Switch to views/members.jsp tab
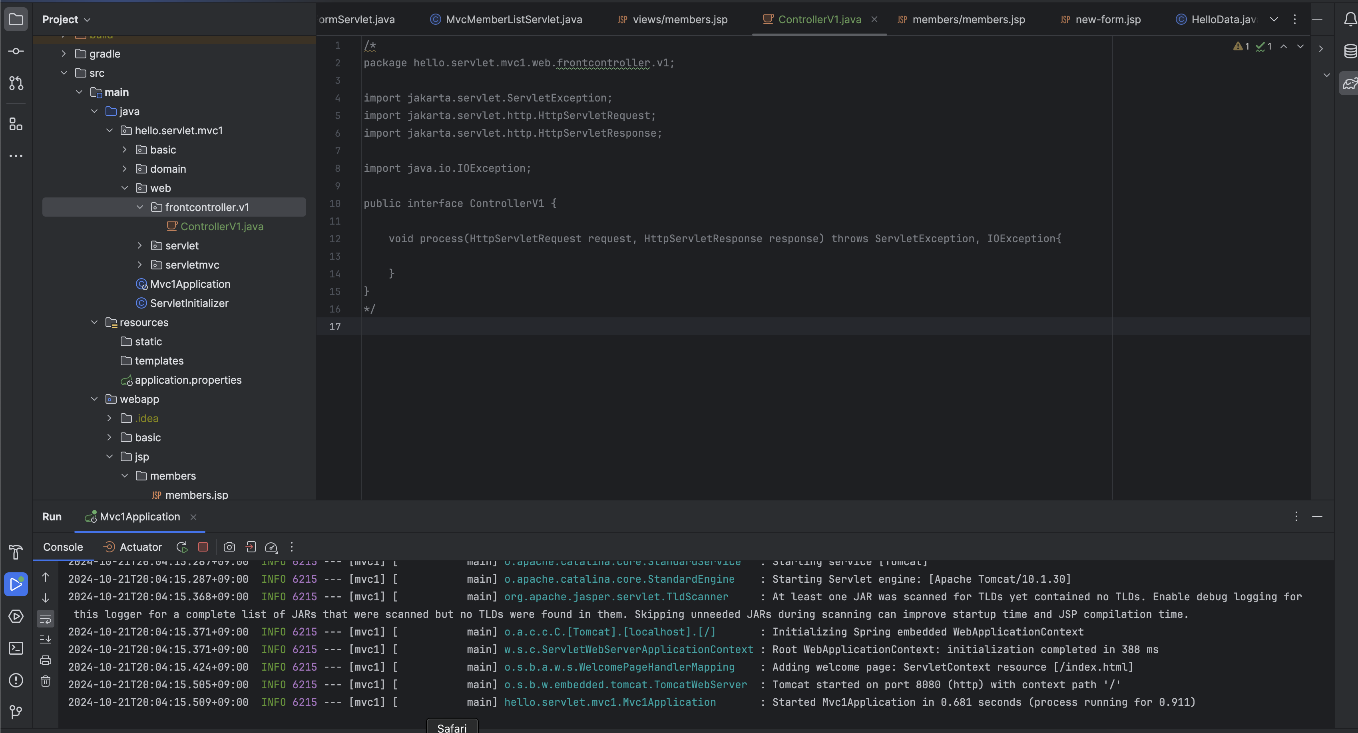The width and height of the screenshot is (1358, 733). tap(673, 20)
